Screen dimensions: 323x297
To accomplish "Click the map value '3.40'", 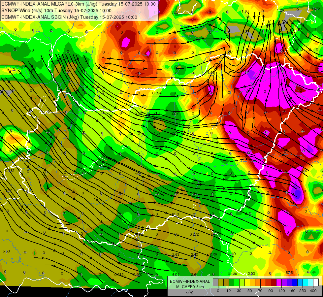I will (213, 234).
